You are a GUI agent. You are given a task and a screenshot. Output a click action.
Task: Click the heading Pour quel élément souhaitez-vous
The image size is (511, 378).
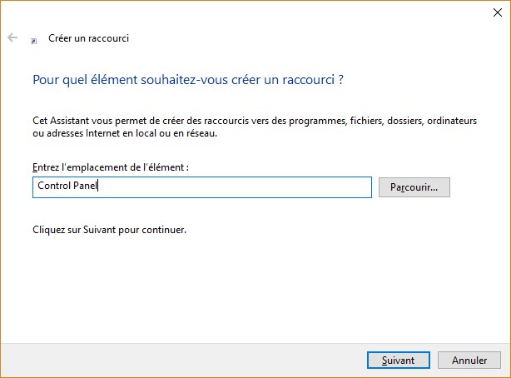coord(188,81)
